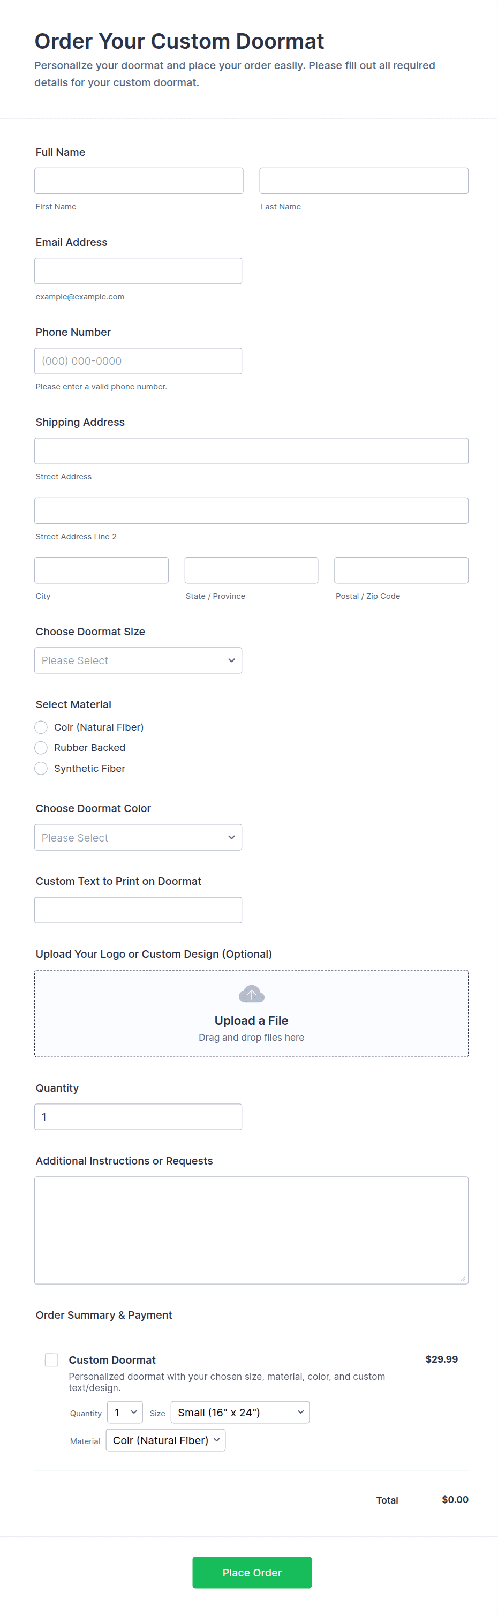The image size is (498, 1615).
Task: Click the Street Address Line 2 field
Action: point(251,510)
